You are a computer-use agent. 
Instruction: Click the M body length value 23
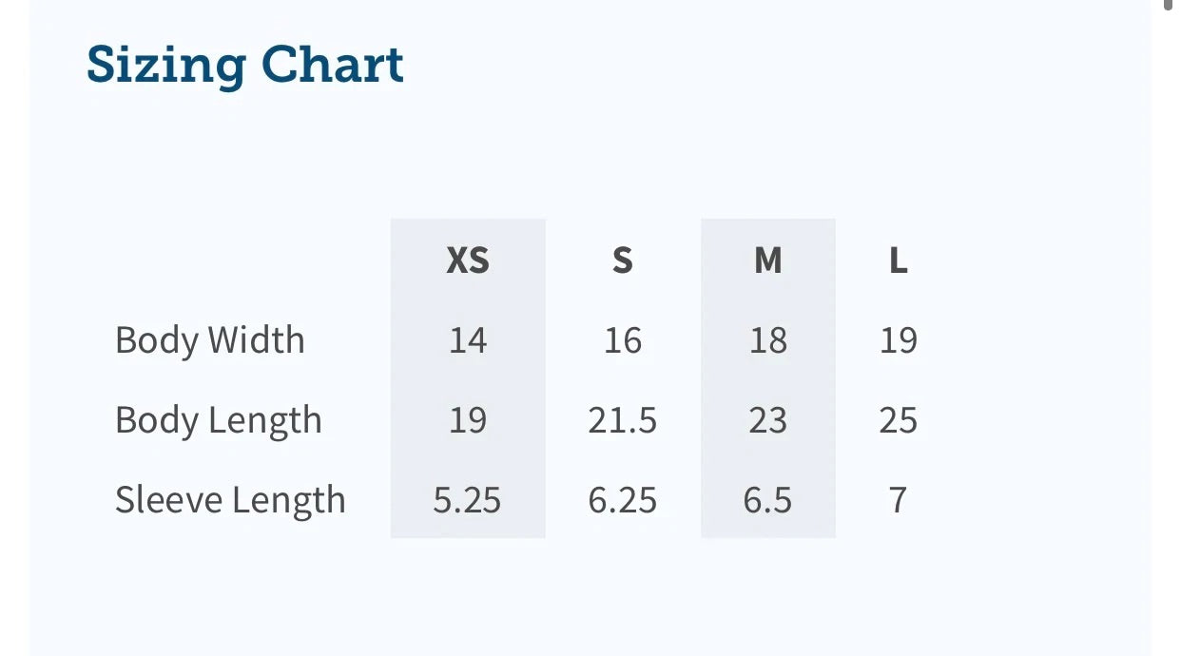(768, 420)
